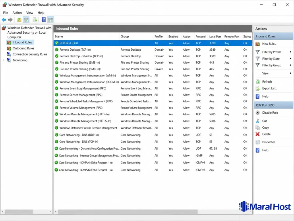Click the Inbound Rules tree icon
Screen dimensions: 294x221
click(x=9, y=43)
